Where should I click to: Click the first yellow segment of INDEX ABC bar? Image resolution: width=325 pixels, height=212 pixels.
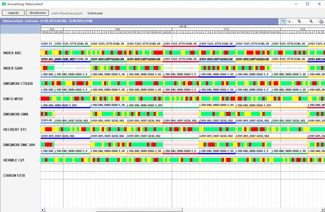point(43,53)
